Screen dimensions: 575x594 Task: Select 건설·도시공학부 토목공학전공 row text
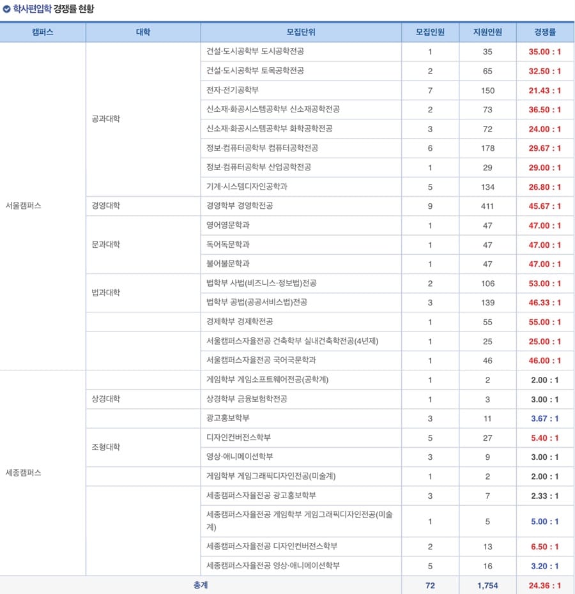(x=255, y=70)
